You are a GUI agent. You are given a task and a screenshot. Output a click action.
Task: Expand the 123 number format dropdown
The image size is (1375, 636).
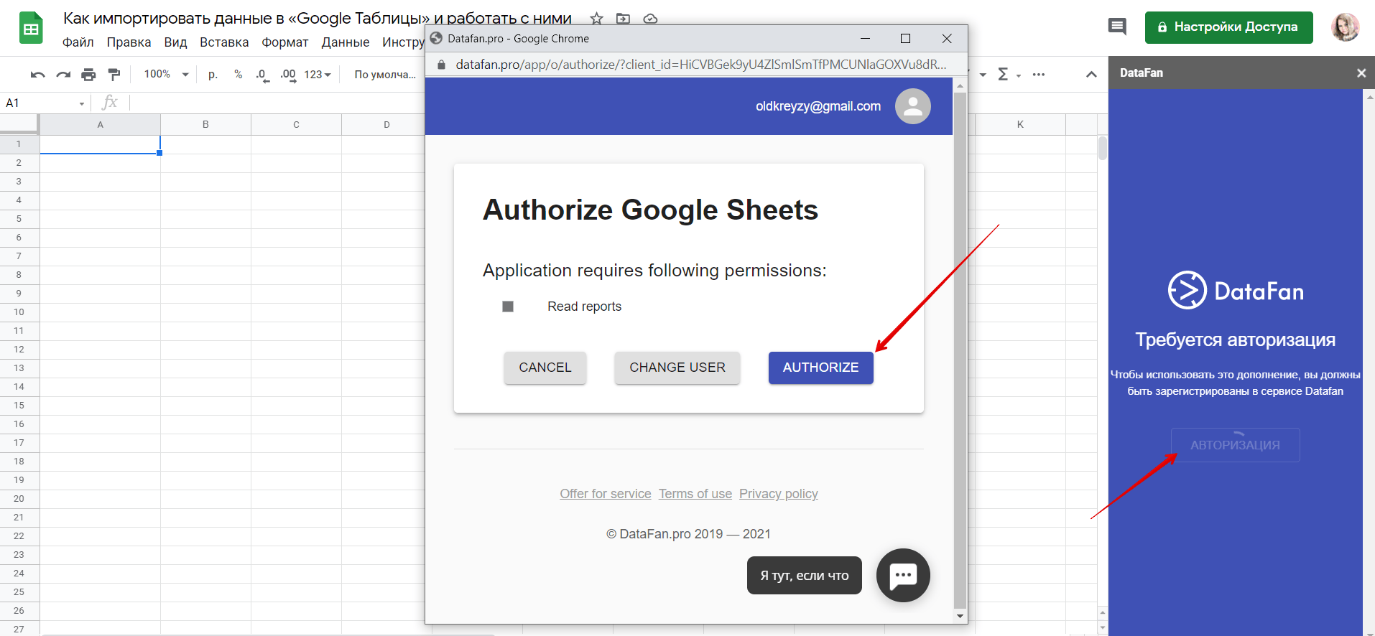317,75
